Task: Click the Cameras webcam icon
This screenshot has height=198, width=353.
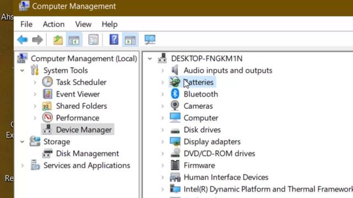Action: 175,106
